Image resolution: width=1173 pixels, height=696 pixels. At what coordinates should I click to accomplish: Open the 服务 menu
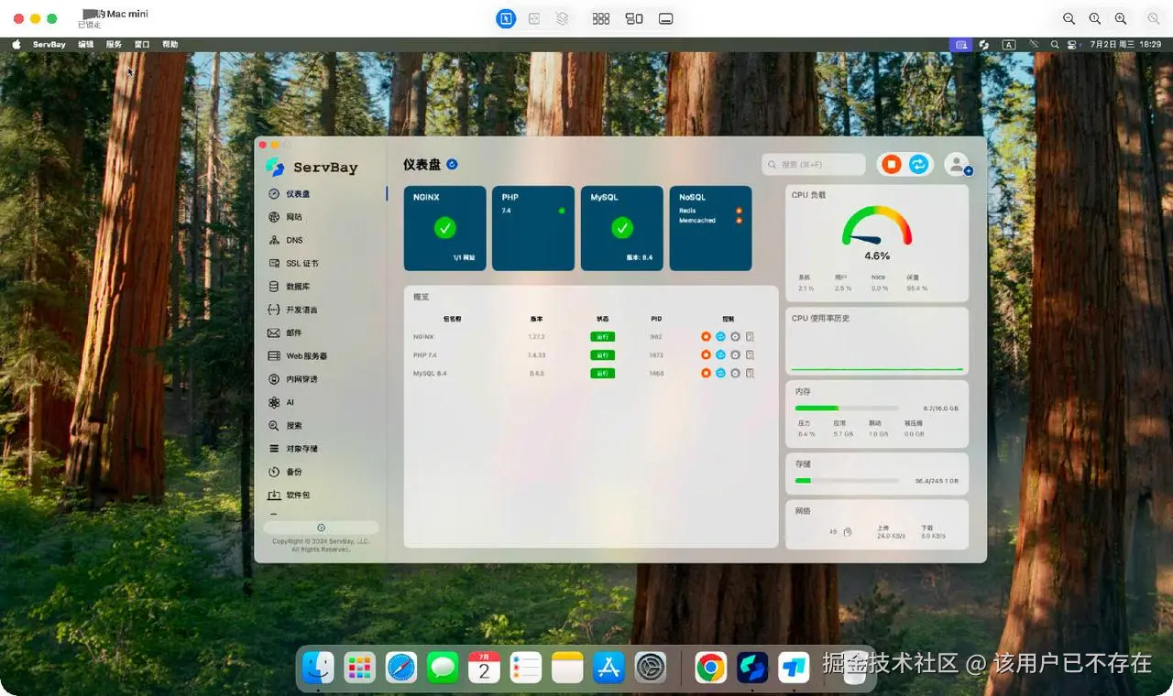click(x=114, y=44)
